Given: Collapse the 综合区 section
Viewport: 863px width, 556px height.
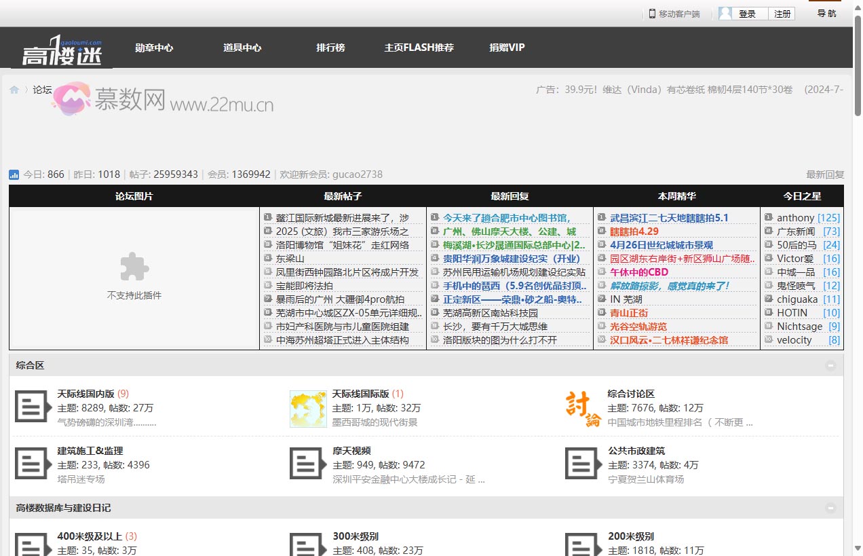Looking at the screenshot, I should point(830,365).
